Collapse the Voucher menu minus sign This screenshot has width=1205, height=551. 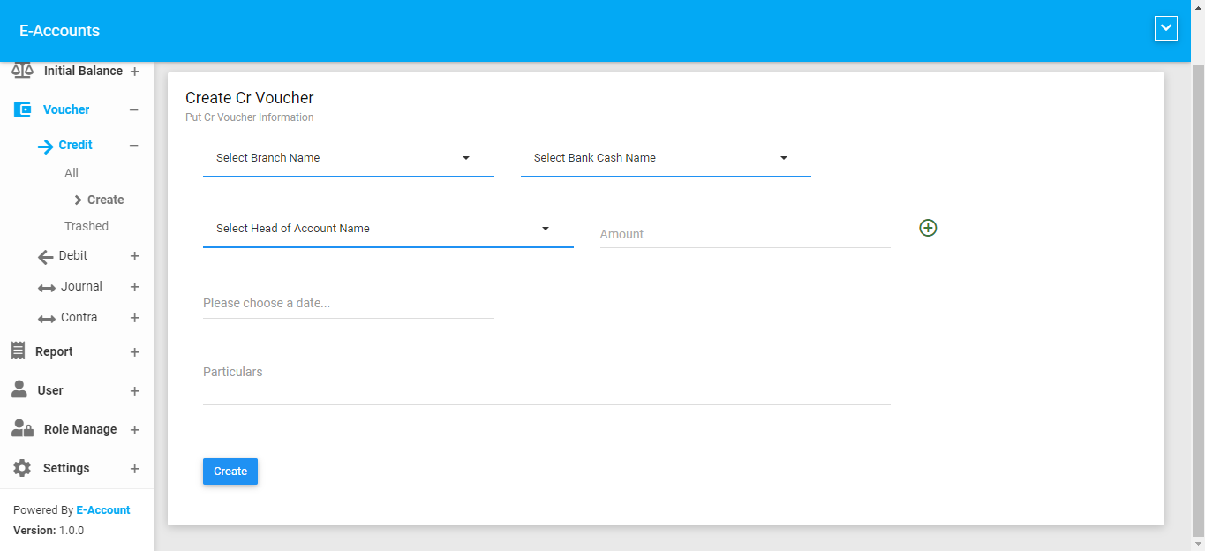click(134, 110)
